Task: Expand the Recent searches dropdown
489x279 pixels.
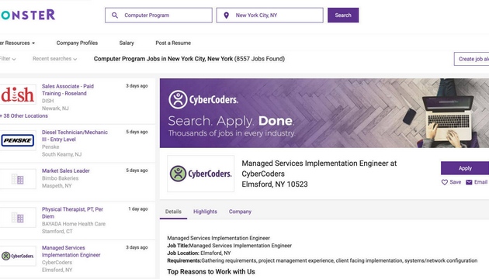Action: 54,59
